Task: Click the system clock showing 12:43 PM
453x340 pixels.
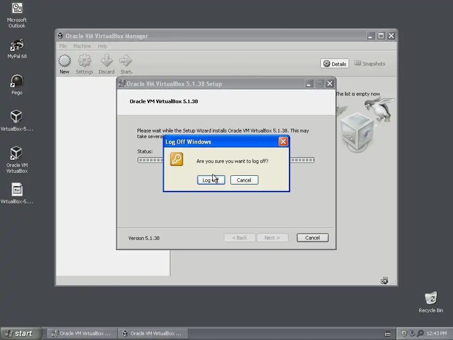Action: [x=437, y=333]
